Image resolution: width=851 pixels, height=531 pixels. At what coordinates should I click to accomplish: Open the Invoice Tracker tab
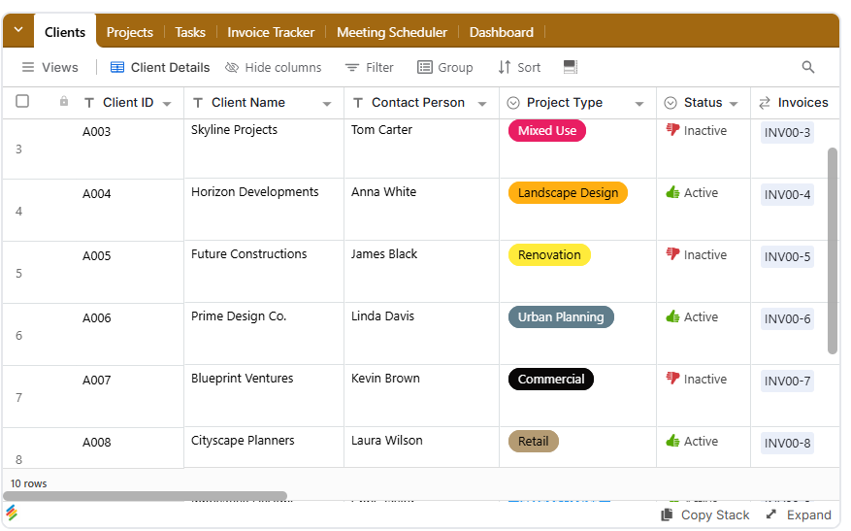point(271,32)
